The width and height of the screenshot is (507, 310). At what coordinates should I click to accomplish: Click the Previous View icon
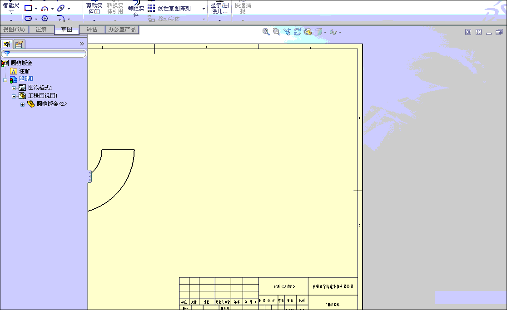point(287,32)
